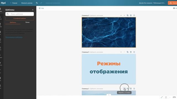Move Страница 2 up
177x99 pixels.
tap(121, 15)
